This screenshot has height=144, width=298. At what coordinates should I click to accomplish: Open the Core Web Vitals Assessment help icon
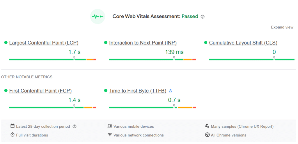click(x=203, y=17)
